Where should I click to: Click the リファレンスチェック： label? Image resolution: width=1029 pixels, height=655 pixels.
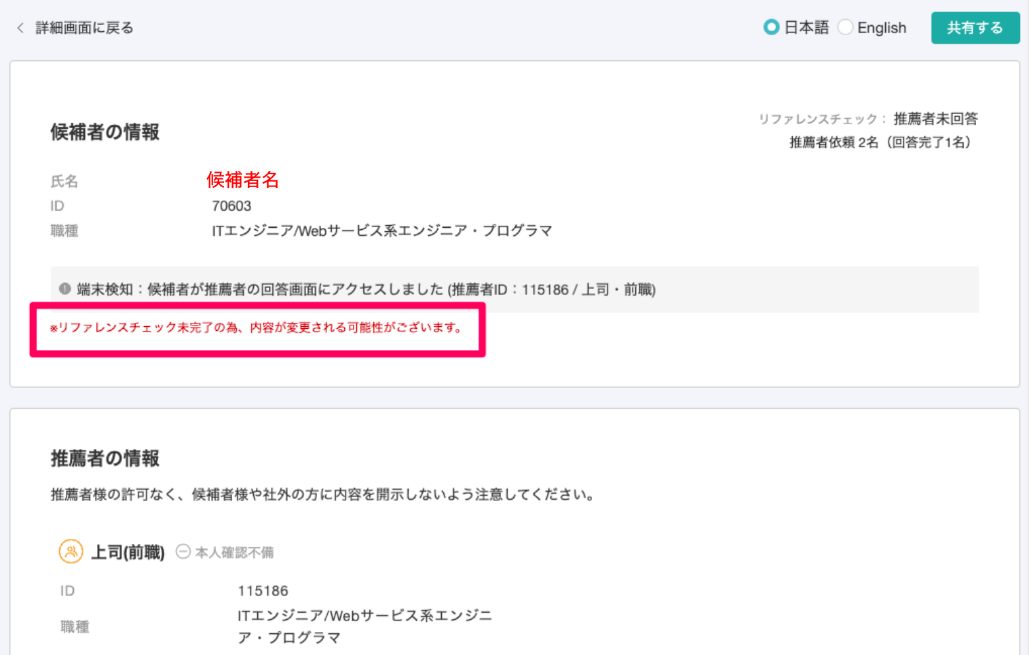coord(823,119)
